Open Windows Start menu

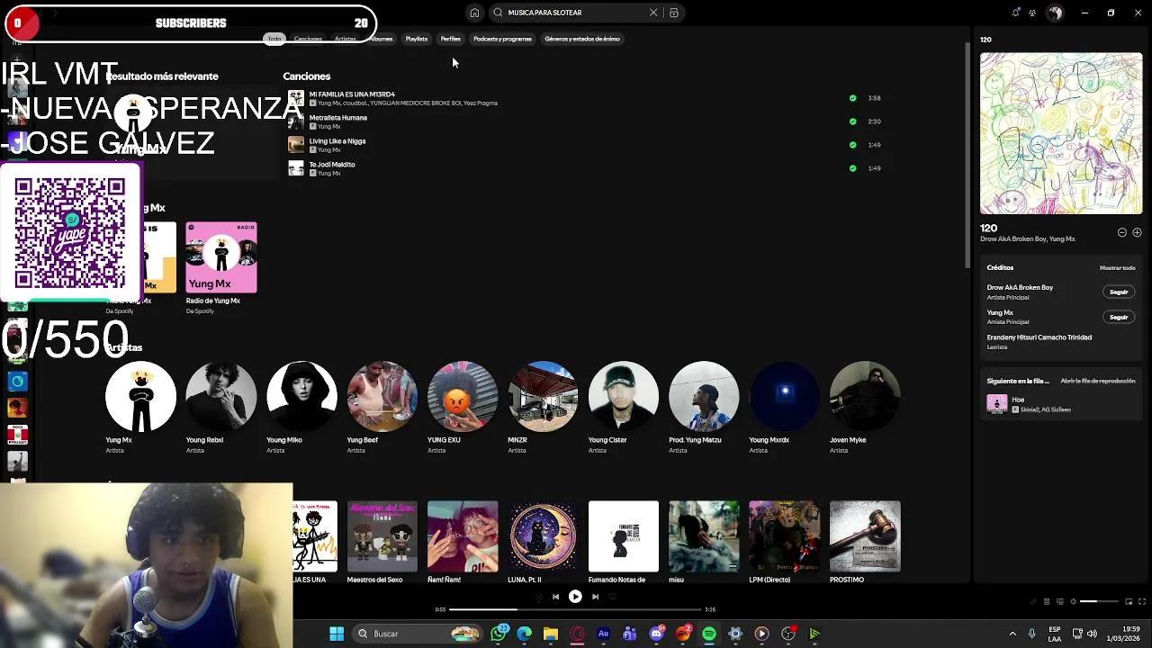click(337, 634)
